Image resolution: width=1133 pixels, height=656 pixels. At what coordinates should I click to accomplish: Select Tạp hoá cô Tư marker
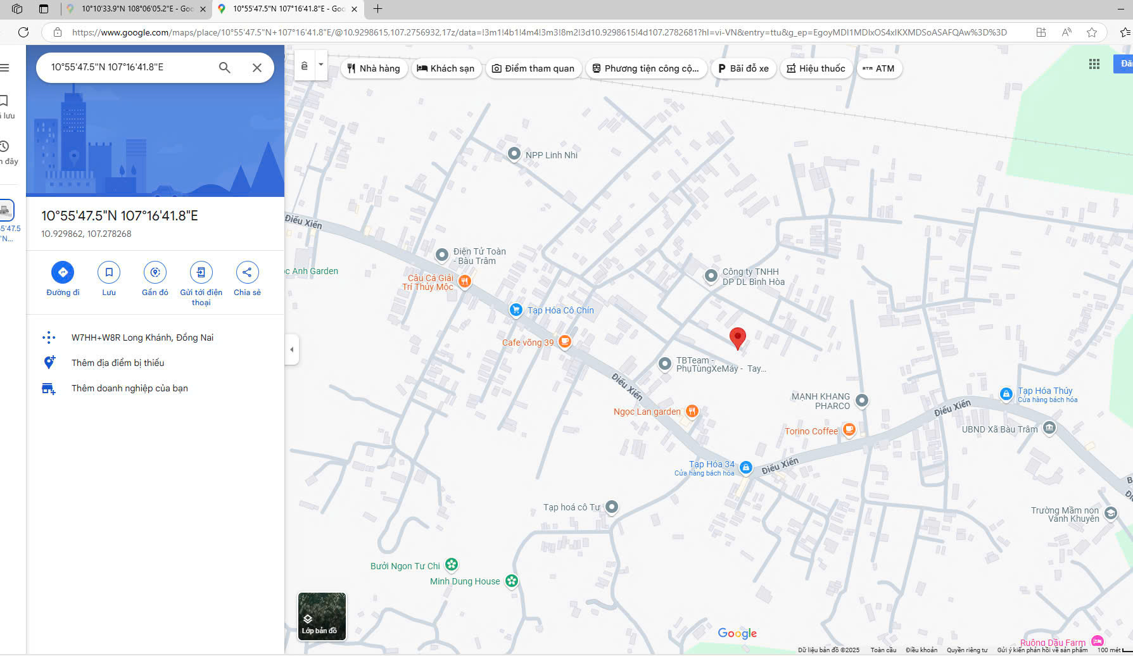(x=612, y=507)
